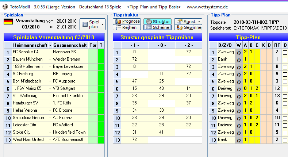Tick the D checkbox in Tipp-Plan row 1

click(285, 53)
